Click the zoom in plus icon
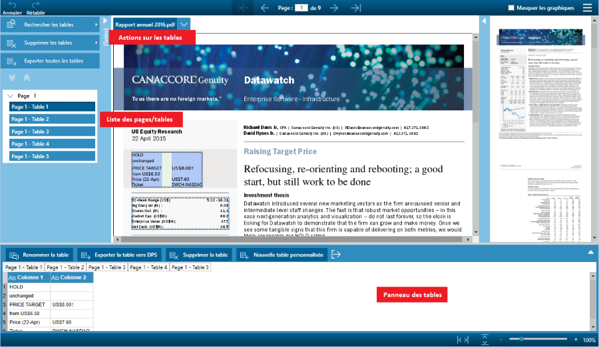Screen dimensions: 599x347 pos(576,340)
